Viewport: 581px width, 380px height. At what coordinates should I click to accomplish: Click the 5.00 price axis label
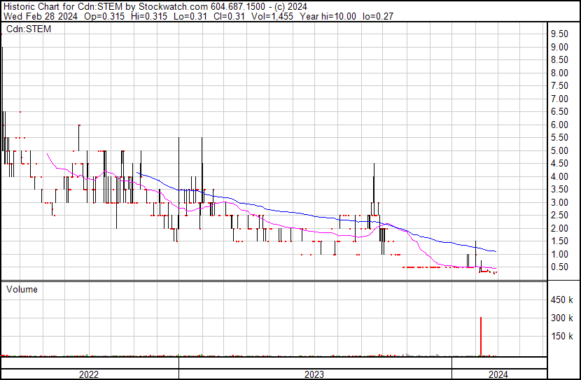(x=559, y=150)
